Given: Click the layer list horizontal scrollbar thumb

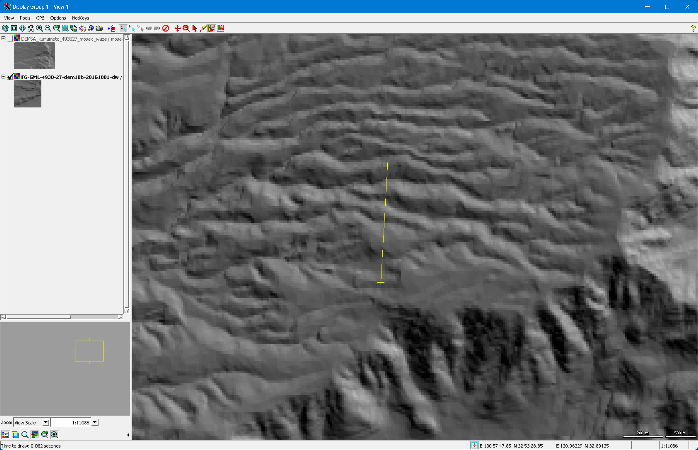Looking at the screenshot, I should (x=39, y=317).
